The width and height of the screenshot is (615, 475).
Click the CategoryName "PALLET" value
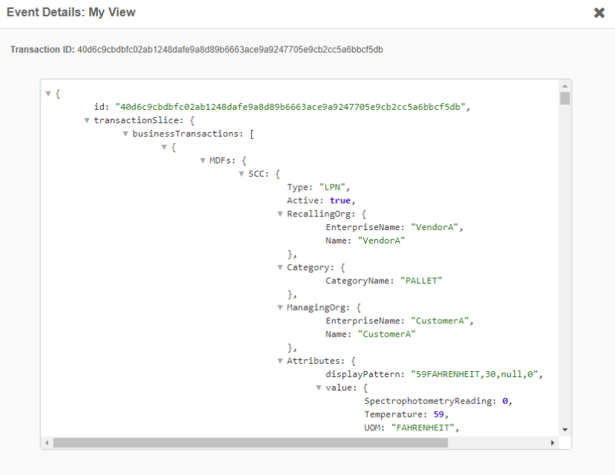click(x=421, y=281)
